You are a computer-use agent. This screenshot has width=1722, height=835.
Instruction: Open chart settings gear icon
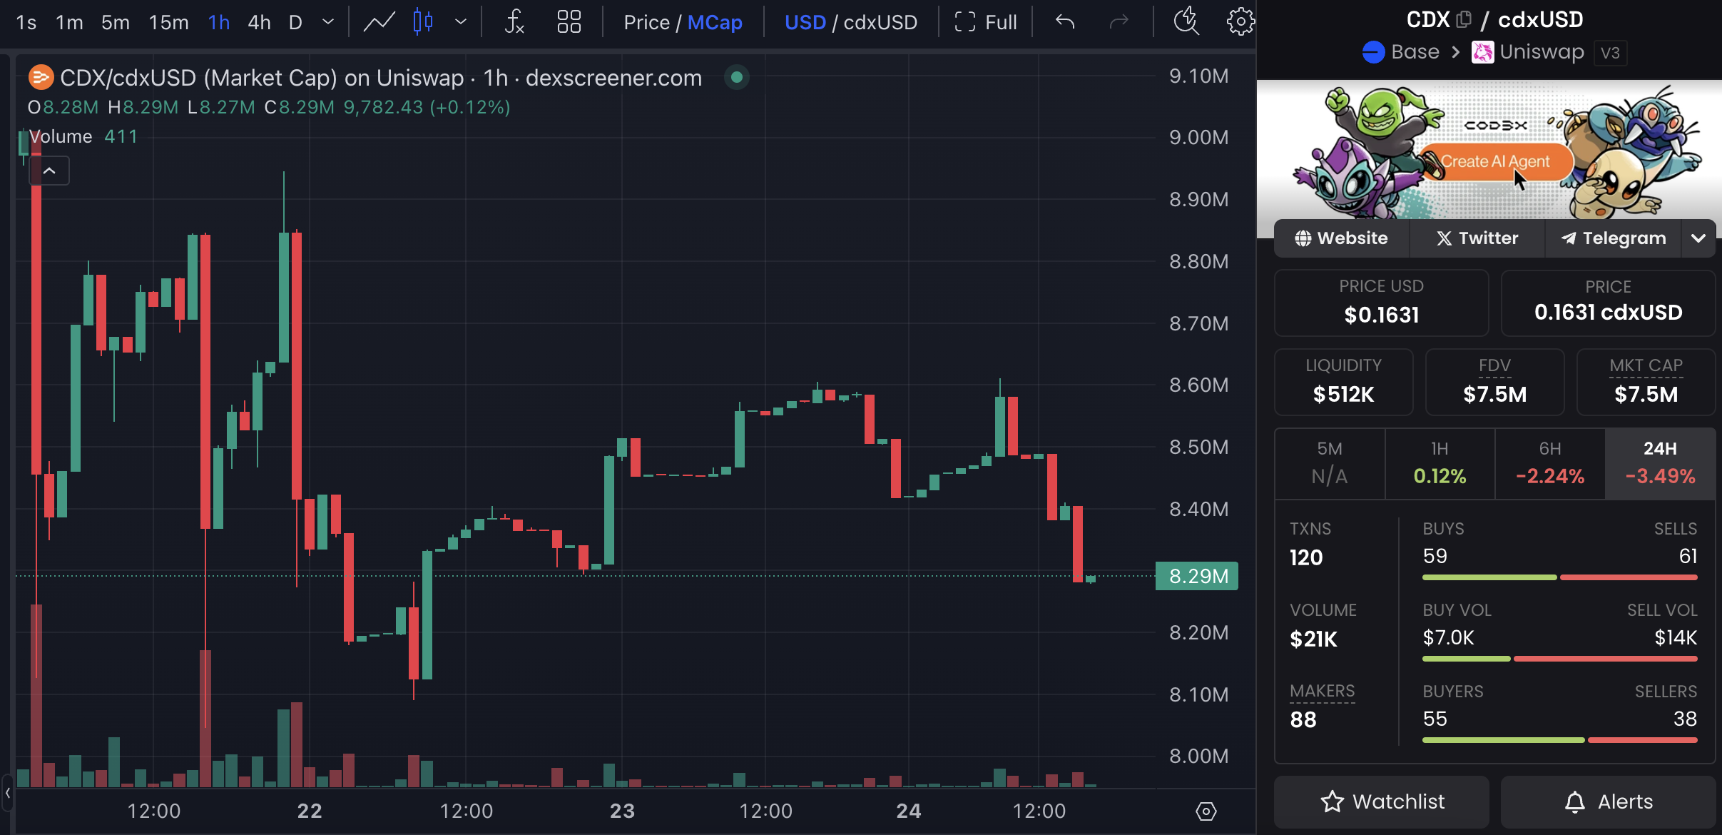[x=1240, y=22]
